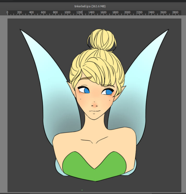
Task: Click the character's right blue eye iris
Action: pos(108,92)
